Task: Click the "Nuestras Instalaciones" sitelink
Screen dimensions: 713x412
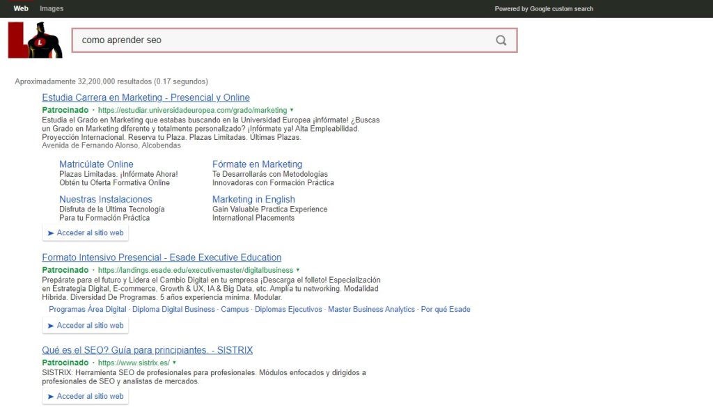Action: [x=106, y=199]
